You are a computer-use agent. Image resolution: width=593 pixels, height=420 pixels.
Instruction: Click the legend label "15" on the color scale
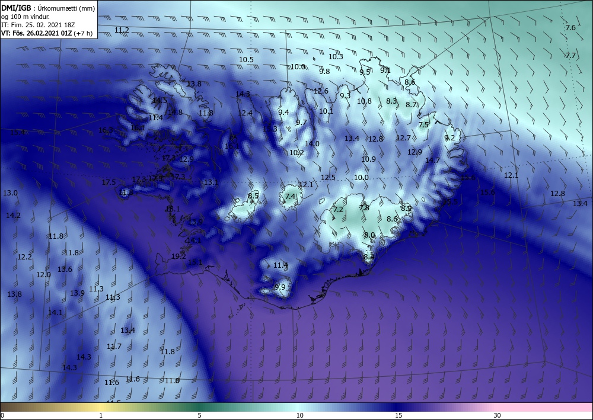point(398,415)
